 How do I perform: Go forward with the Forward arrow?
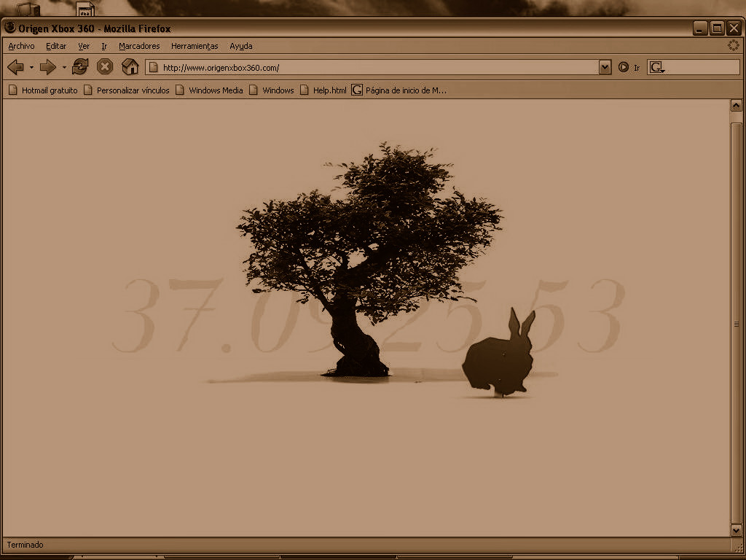click(47, 67)
